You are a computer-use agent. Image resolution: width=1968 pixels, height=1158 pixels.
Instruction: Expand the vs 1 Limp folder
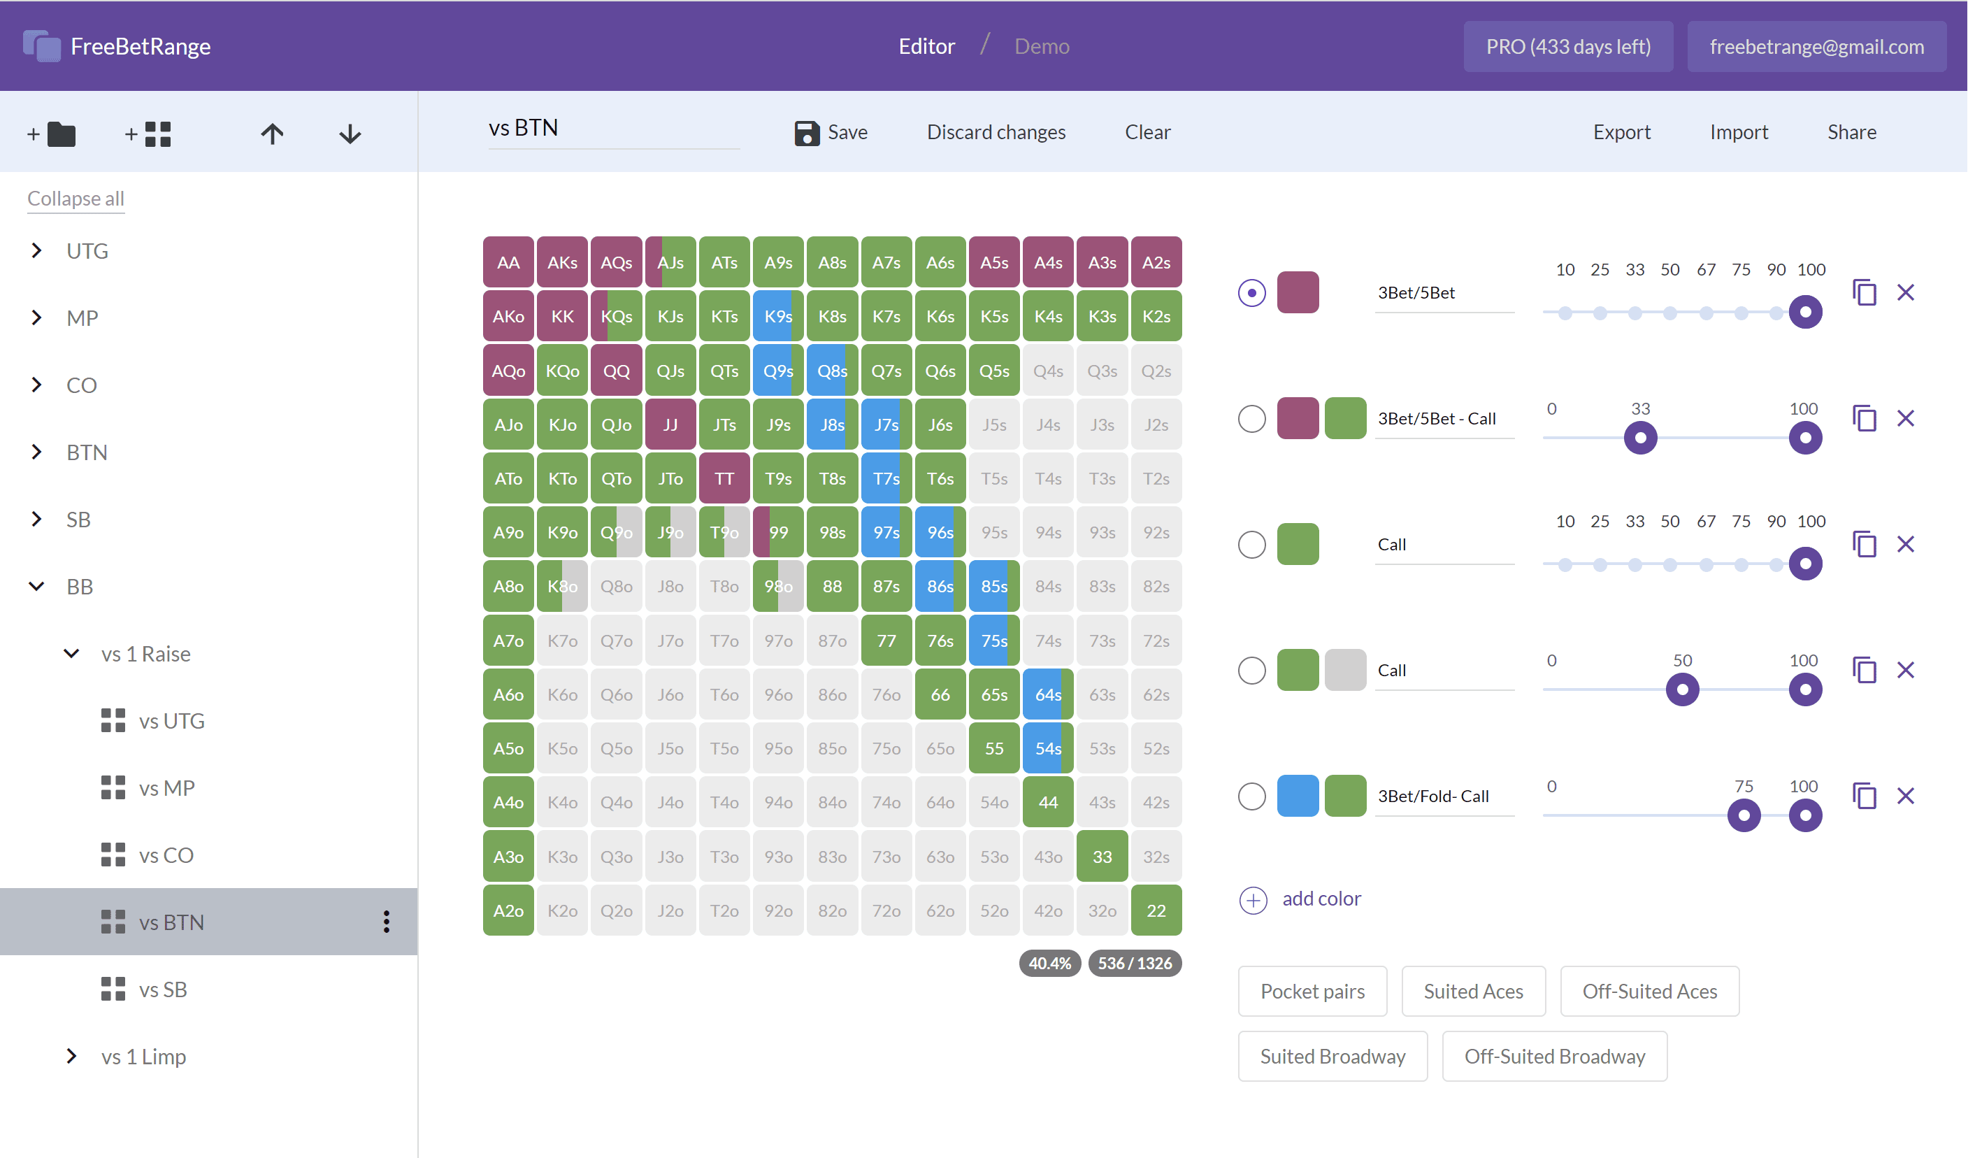click(71, 1057)
